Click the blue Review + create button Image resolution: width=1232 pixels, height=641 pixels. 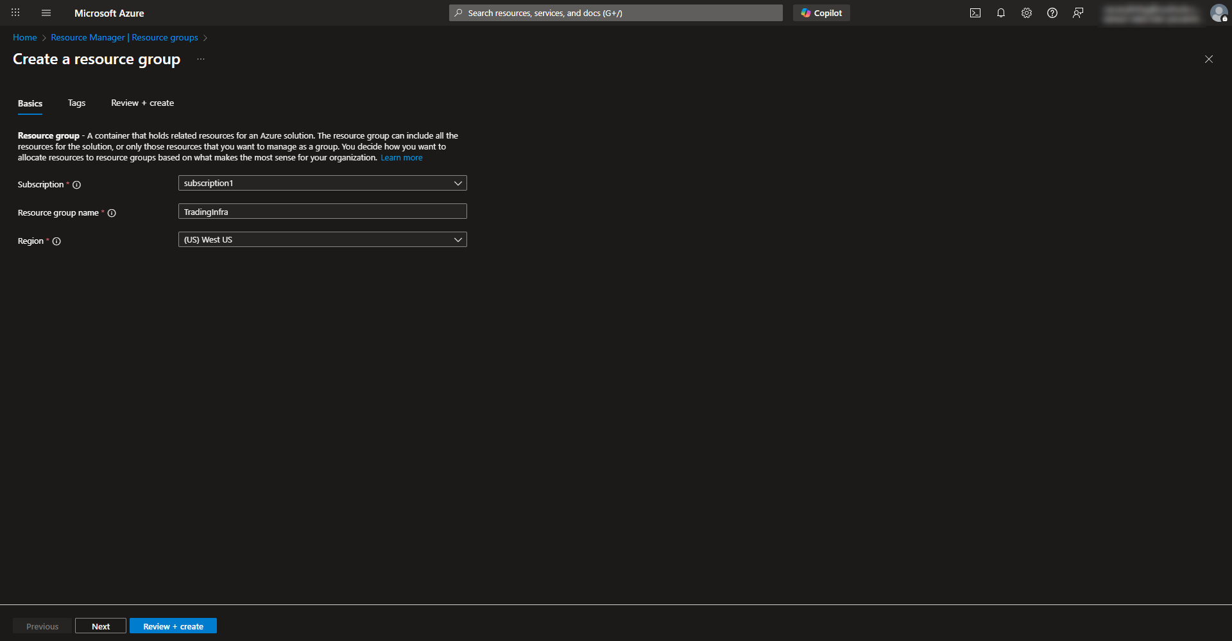point(173,626)
